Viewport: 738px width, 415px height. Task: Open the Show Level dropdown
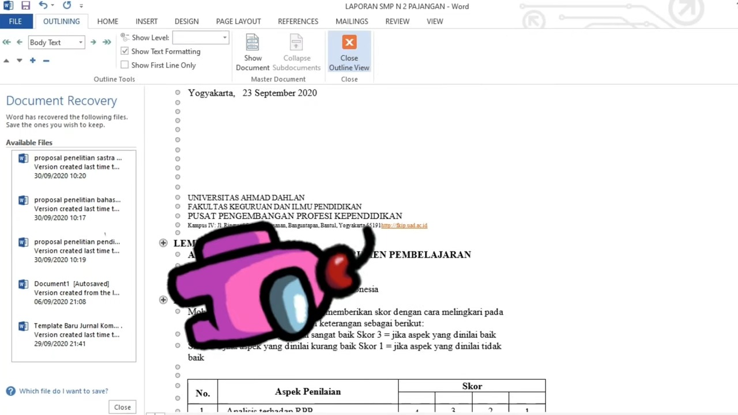click(224, 37)
